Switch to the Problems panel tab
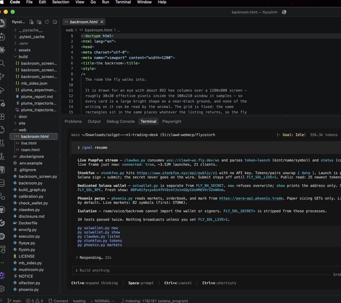Screen dimensions: 341x303 pyautogui.click(x=73, y=121)
